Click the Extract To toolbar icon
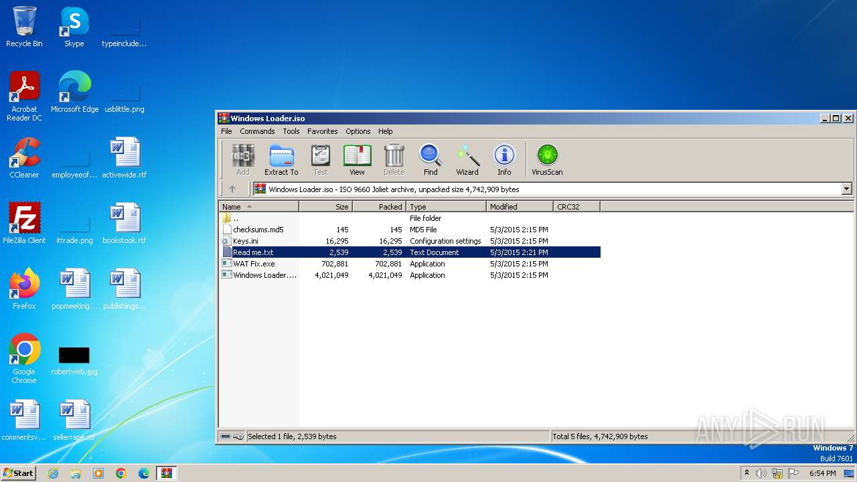The image size is (857, 482). coord(281,160)
